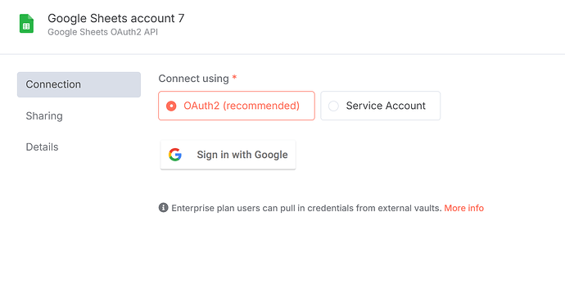Click the Connect using label
The width and height of the screenshot is (565, 298).
[193, 79]
